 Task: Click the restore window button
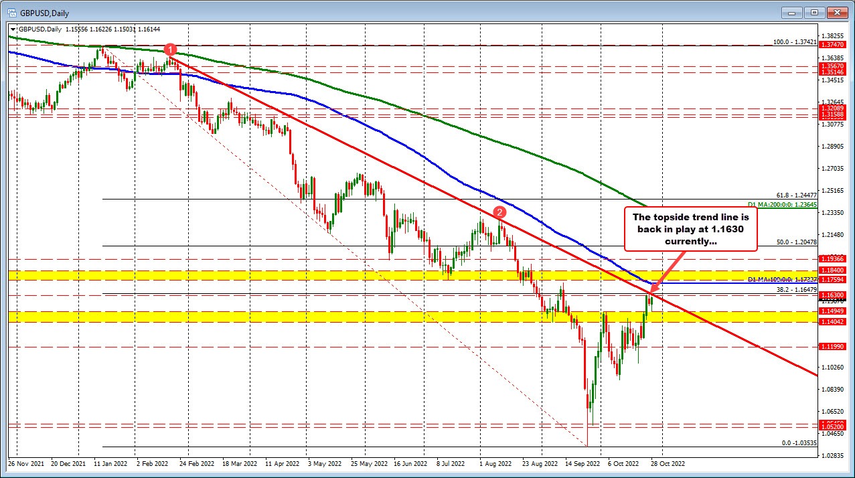815,12
